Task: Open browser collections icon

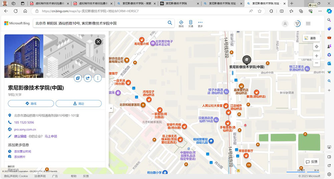Action: tap(301, 11)
